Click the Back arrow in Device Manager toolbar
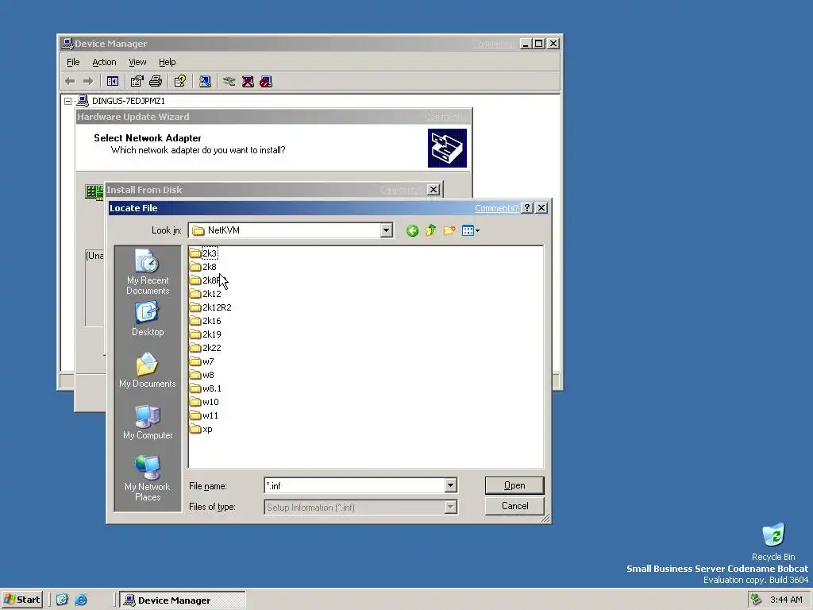This screenshot has height=610, width=813. (x=70, y=82)
